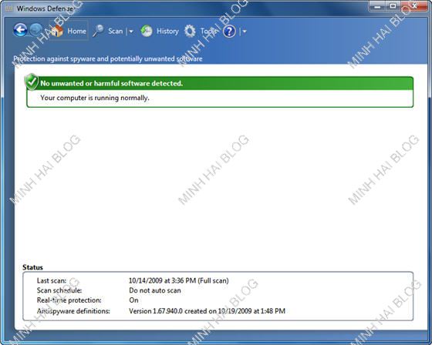
Task: Click the Windows Defender title bar icon
Action: point(9,8)
